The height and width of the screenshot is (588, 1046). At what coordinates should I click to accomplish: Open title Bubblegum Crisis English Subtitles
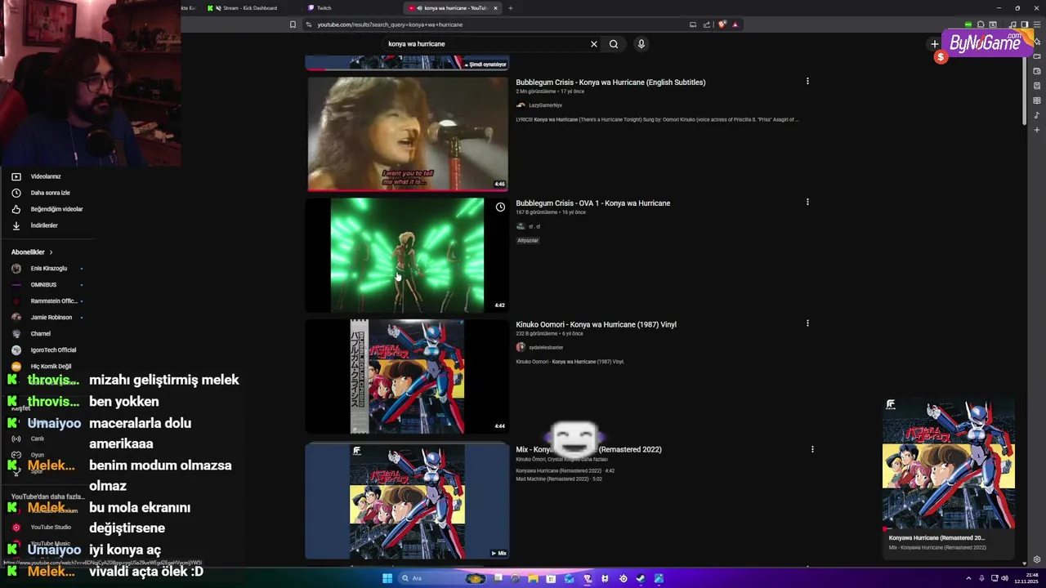click(x=610, y=82)
